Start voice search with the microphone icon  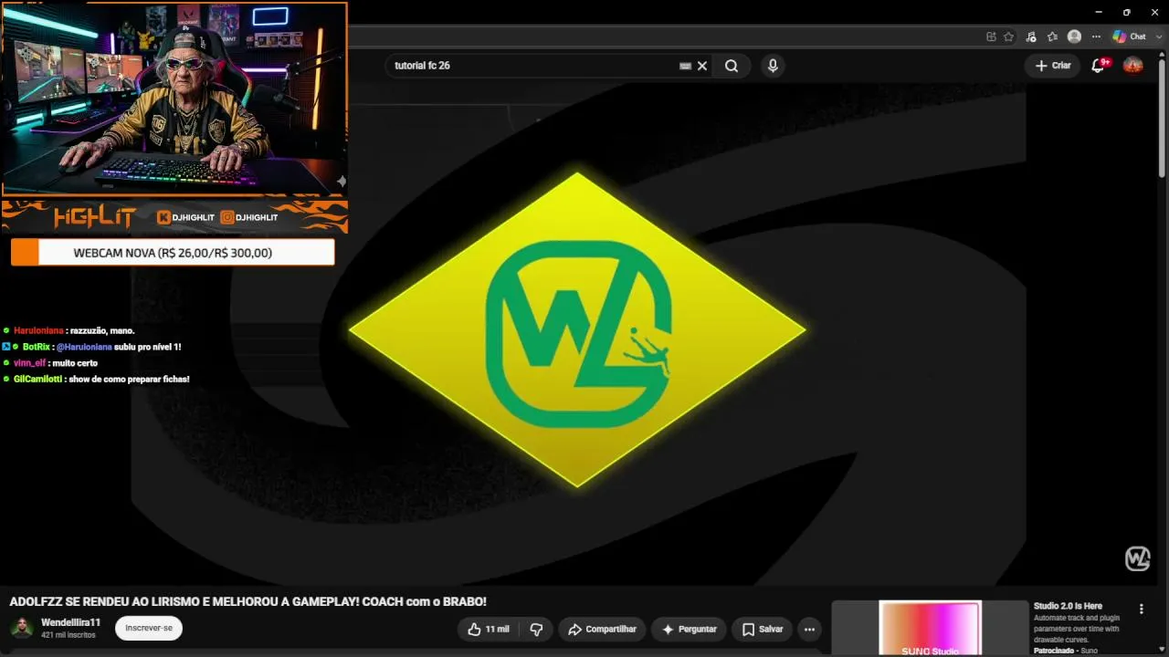coord(773,66)
